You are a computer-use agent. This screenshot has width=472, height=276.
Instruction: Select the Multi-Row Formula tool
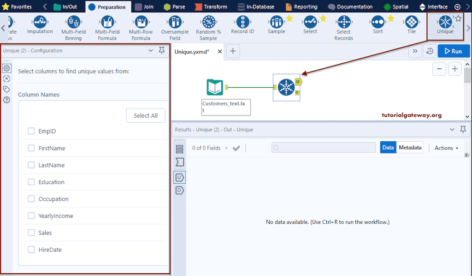tap(141, 22)
